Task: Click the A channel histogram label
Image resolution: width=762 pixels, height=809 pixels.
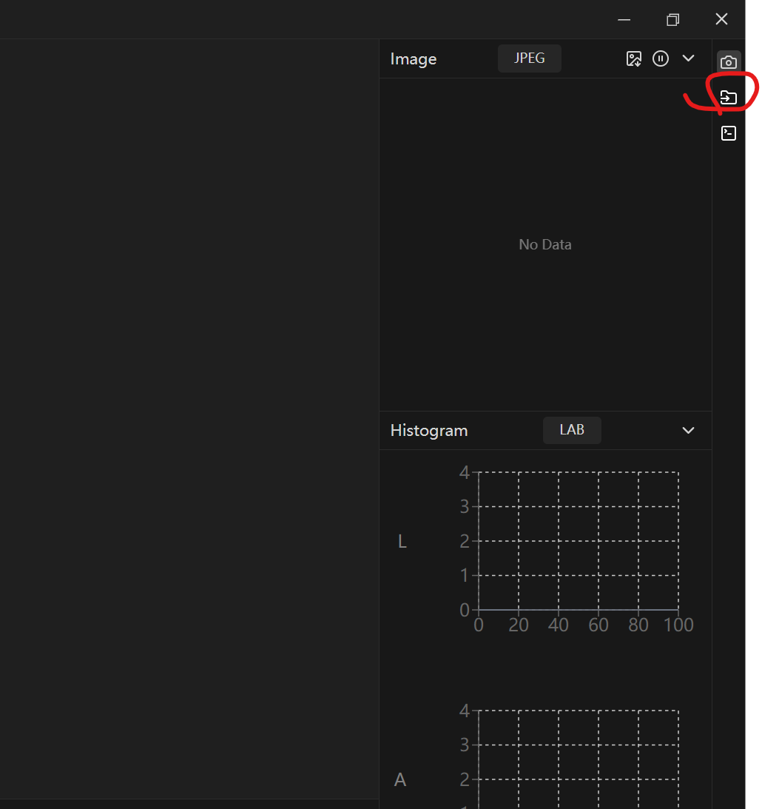Action: point(400,779)
